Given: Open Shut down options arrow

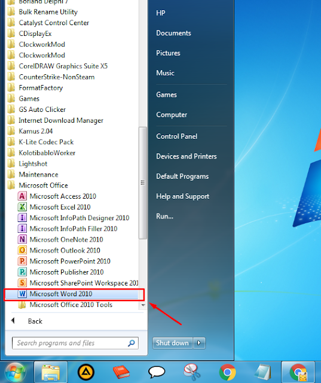Looking at the screenshot, I should (x=199, y=343).
